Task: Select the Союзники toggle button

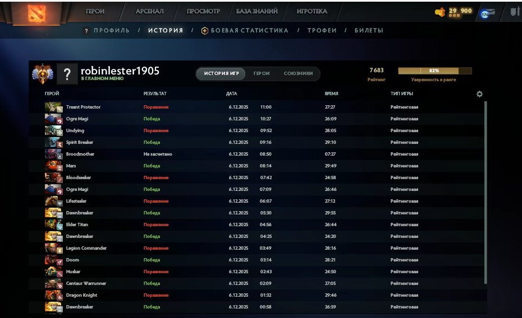Action: [298, 73]
